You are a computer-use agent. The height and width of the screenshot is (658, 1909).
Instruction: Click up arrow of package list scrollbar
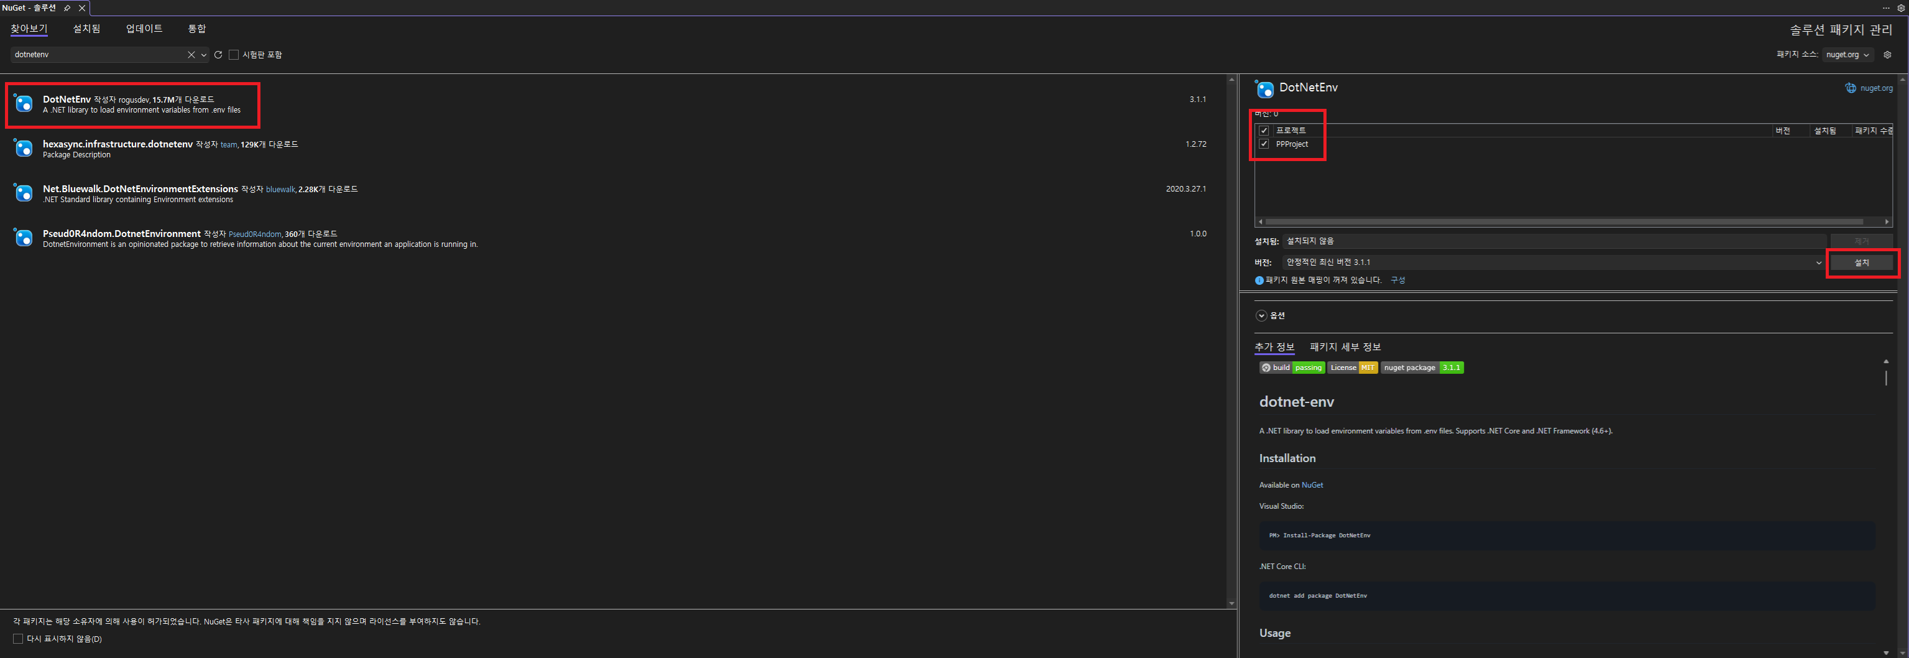click(1231, 80)
